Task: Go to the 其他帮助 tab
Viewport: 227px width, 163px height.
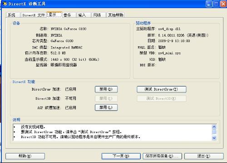Action: coord(115,15)
